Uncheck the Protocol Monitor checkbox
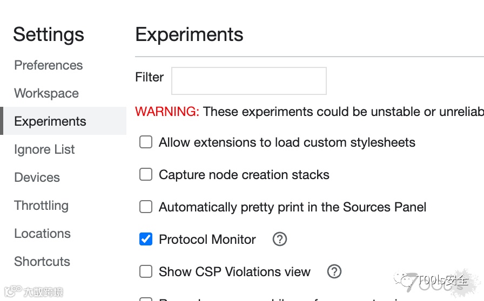 [146, 239]
